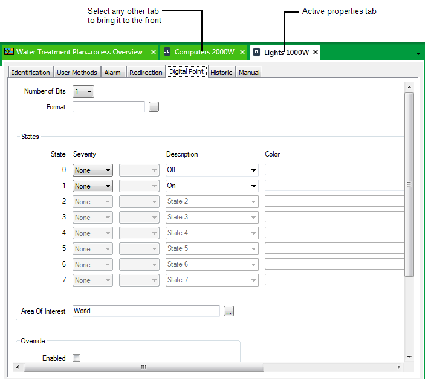This screenshot has height=379, width=425.
Task: Select the Alarm tab
Action: point(112,73)
